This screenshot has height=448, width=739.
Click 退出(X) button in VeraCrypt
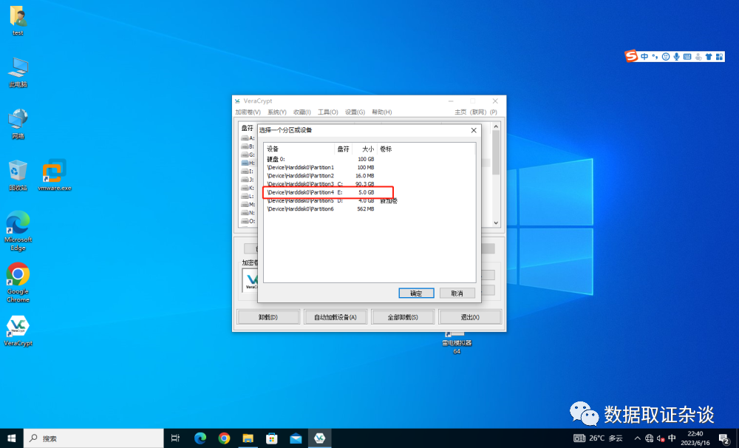470,317
